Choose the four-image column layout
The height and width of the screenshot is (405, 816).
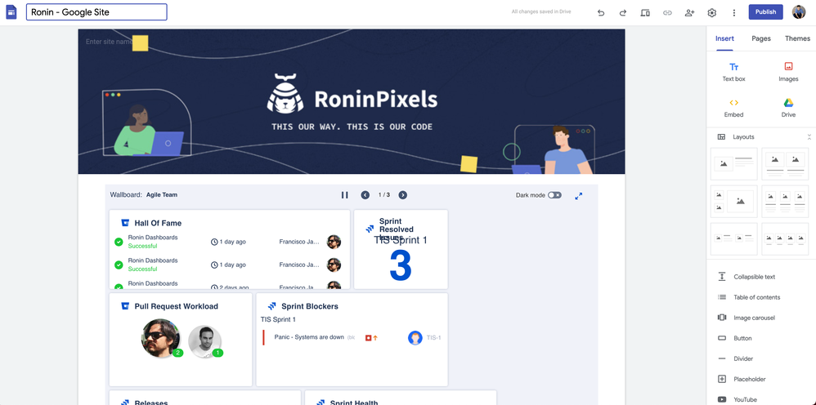(x=785, y=239)
